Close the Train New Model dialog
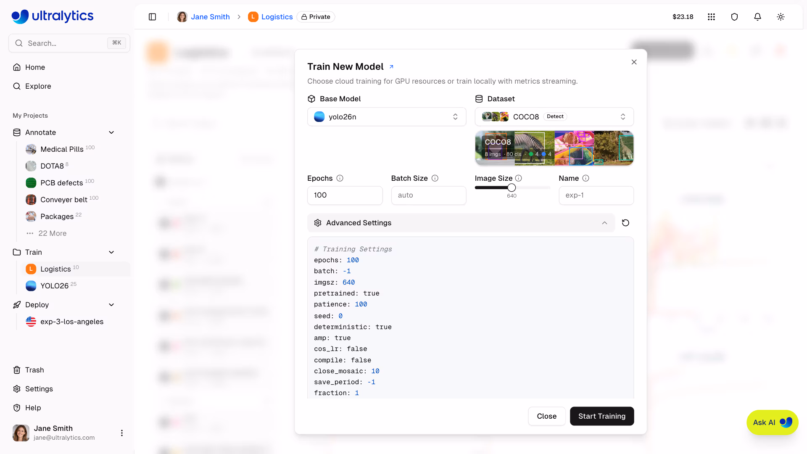Viewport: 807px width, 454px height. pyautogui.click(x=634, y=62)
